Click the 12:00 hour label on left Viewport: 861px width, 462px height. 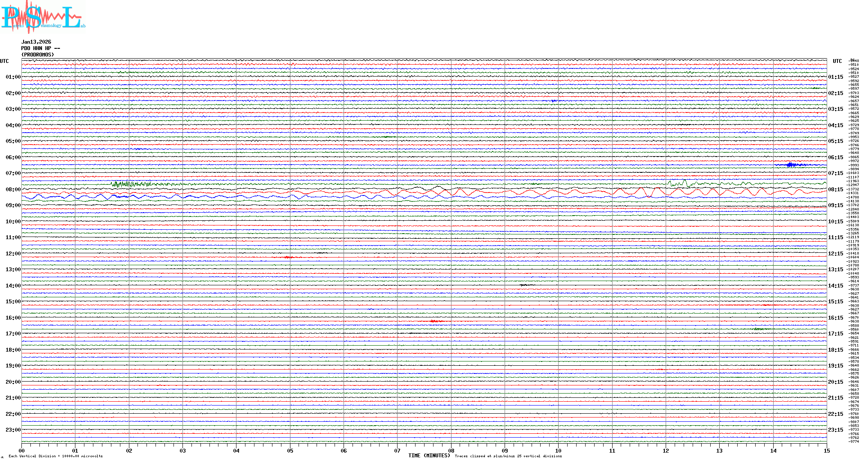pos(13,254)
